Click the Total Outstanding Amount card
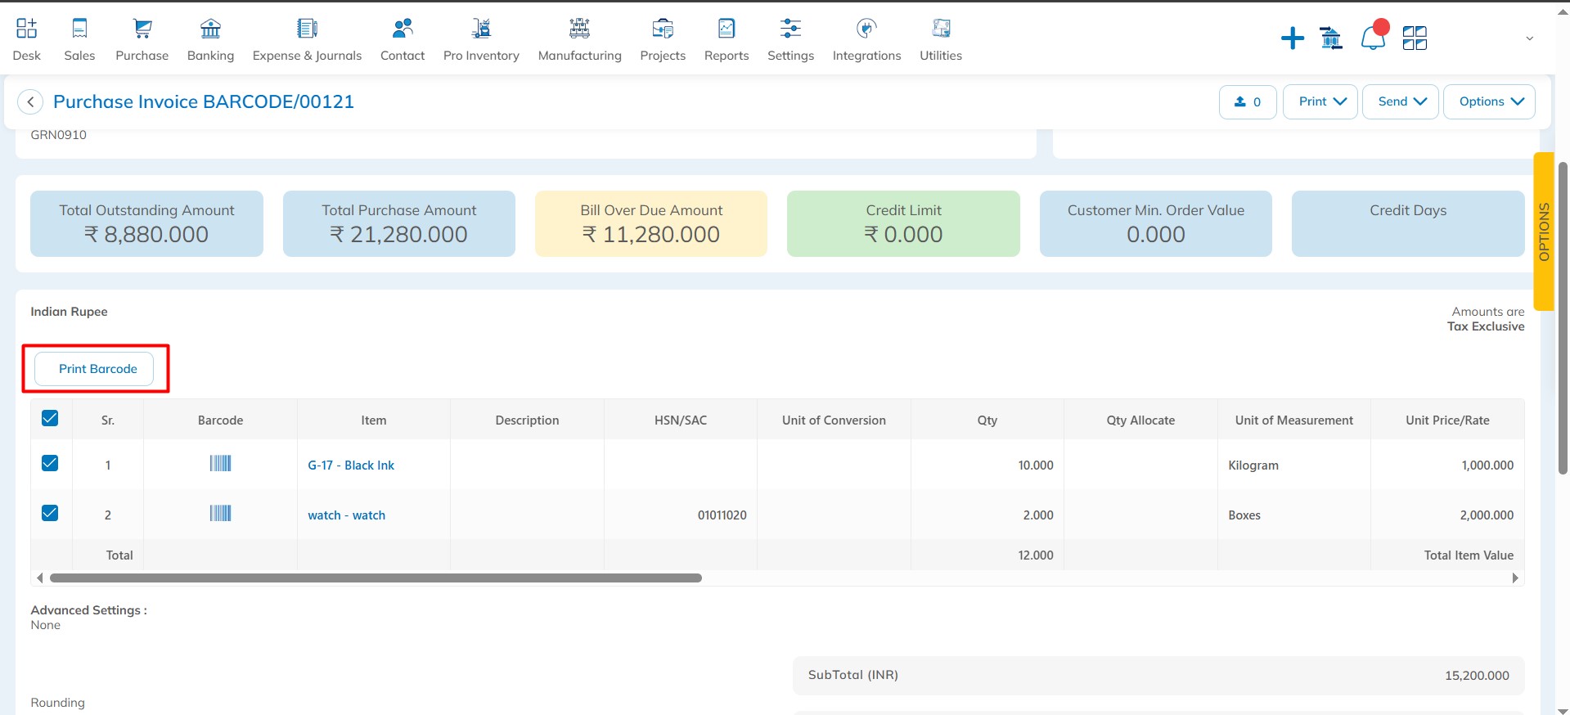 146,224
